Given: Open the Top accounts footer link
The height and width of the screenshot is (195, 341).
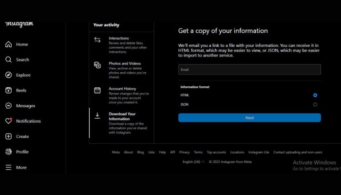Looking at the screenshot, I should [216, 152].
